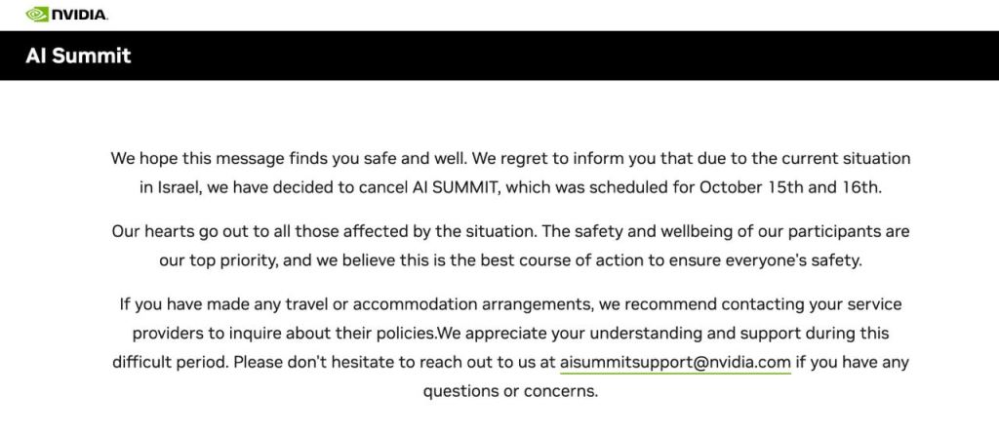Image resolution: width=999 pixels, height=436 pixels.
Task: Click the green NVIDIA eye logo icon
Action: tap(38, 15)
